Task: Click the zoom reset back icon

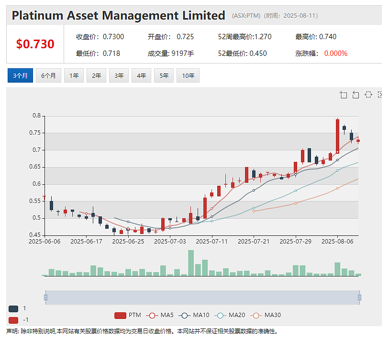Action: pos(356,95)
